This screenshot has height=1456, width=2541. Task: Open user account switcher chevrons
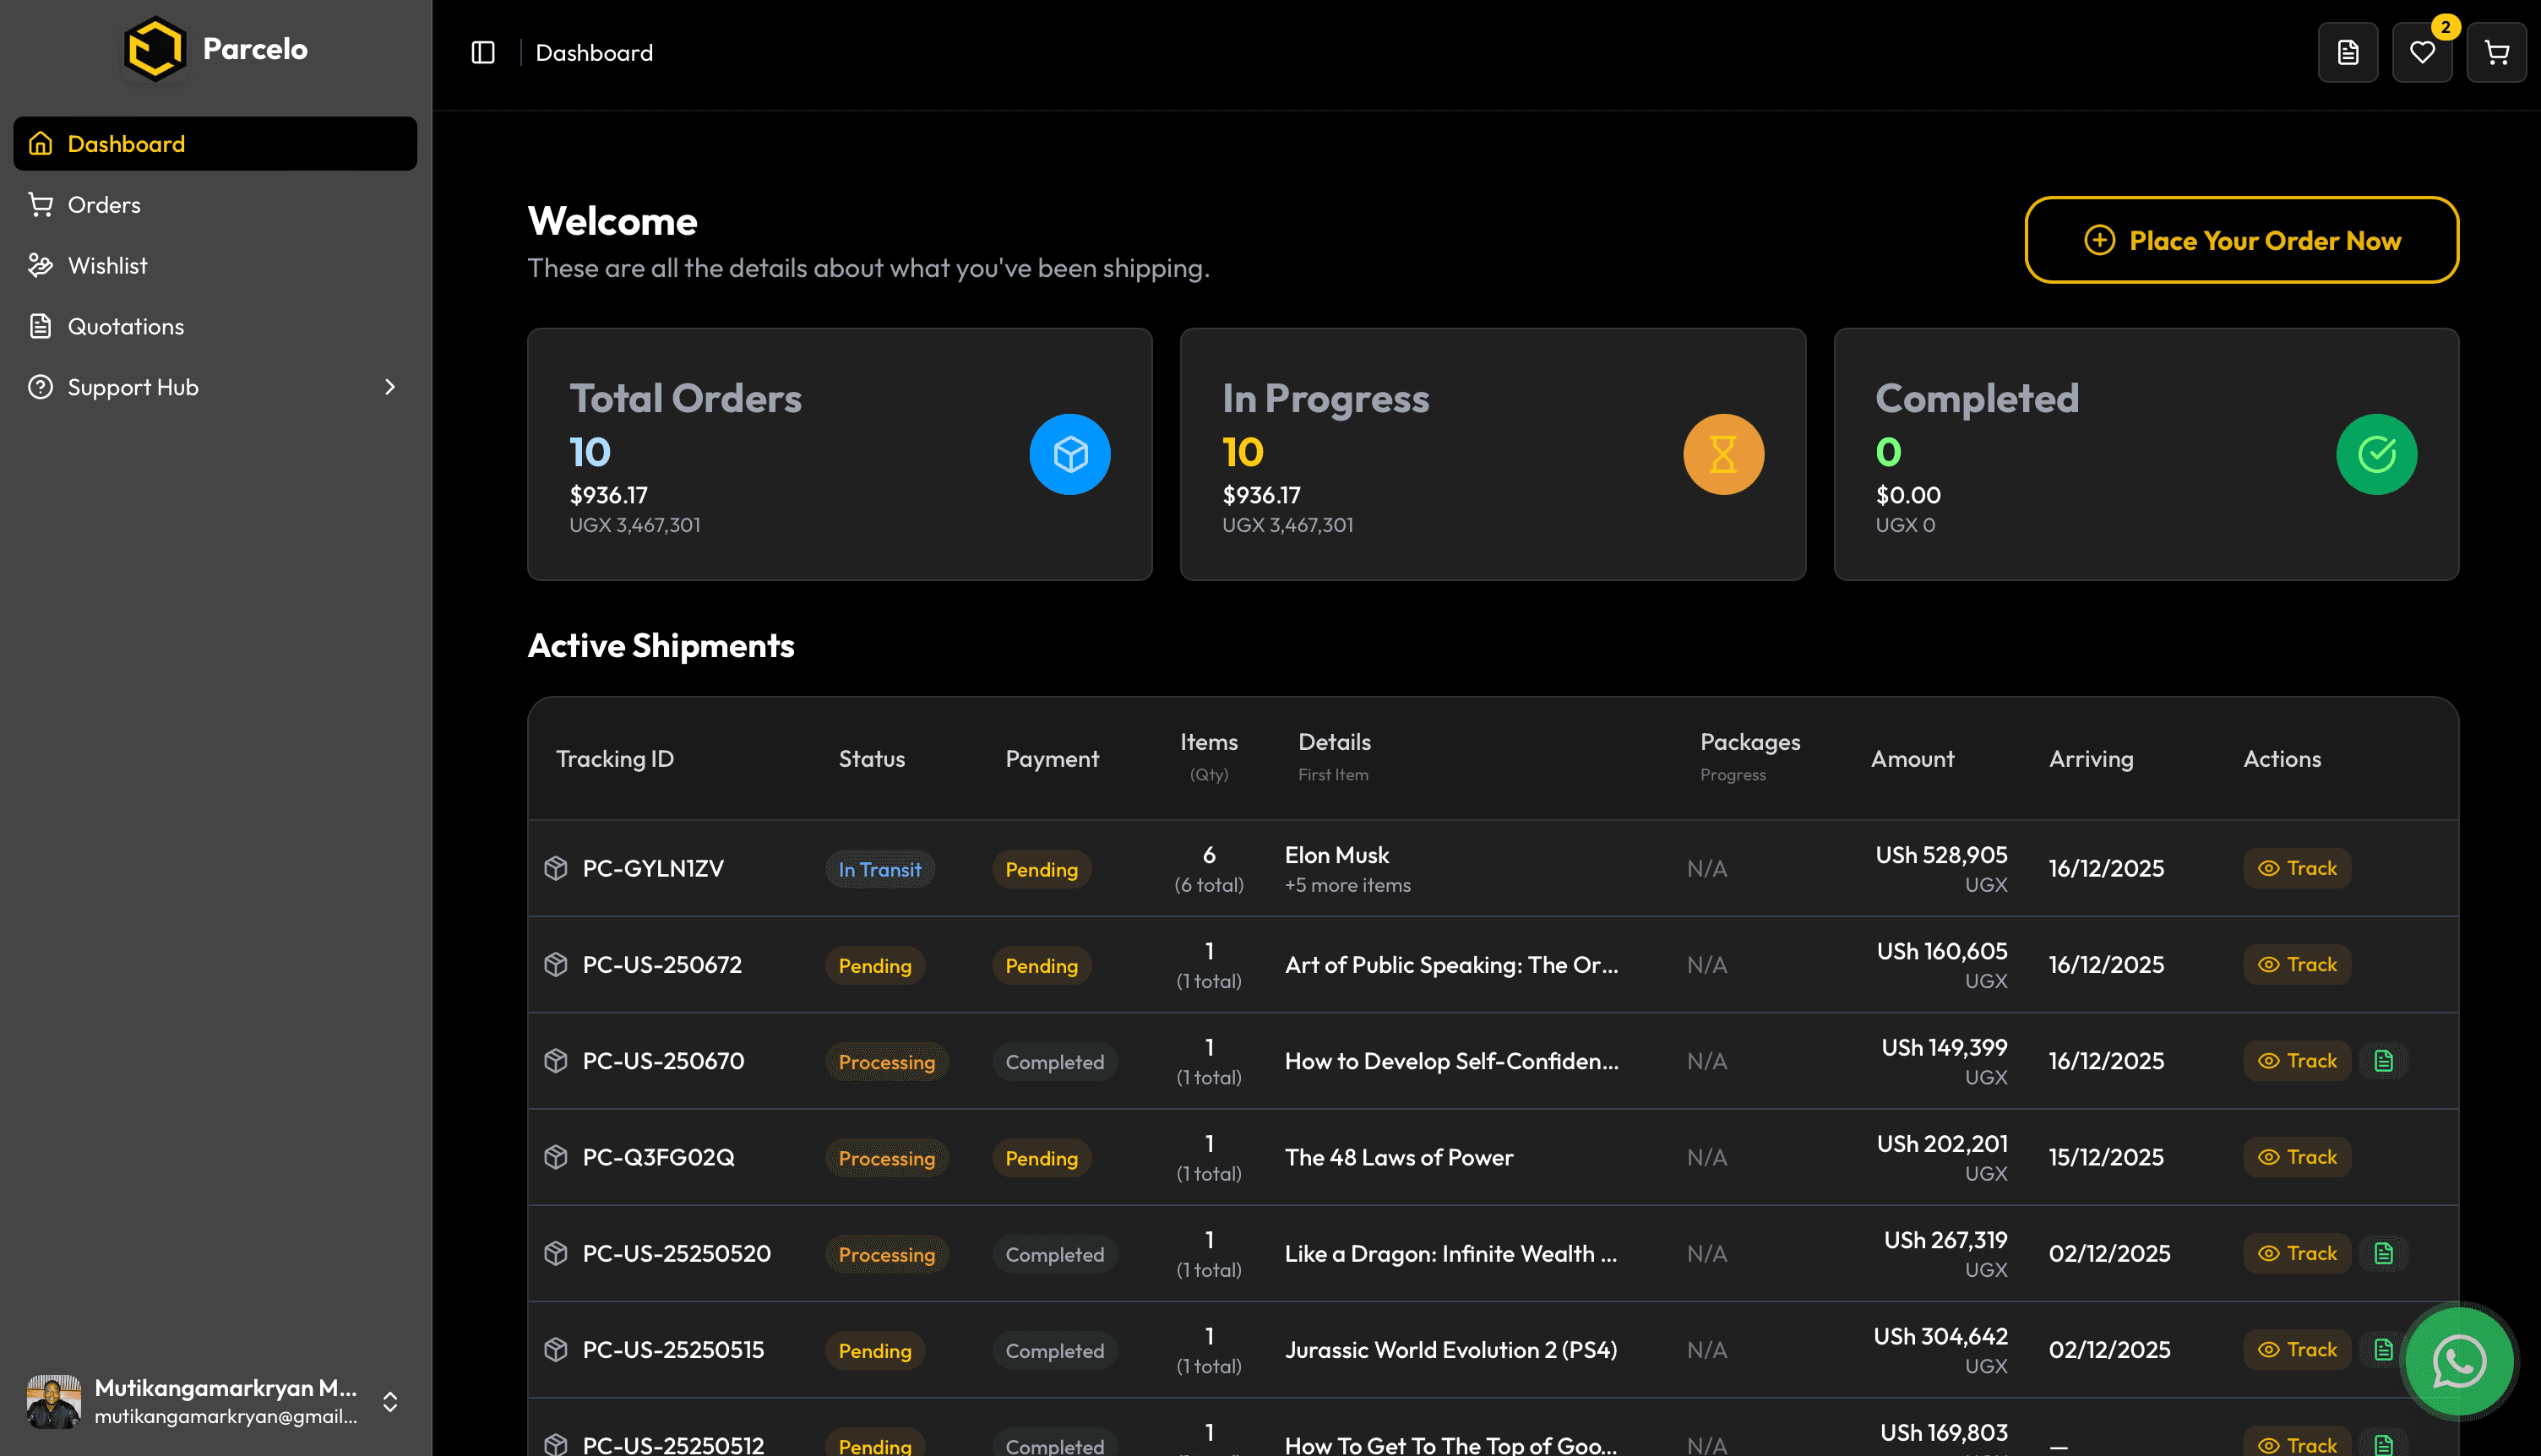click(390, 1402)
